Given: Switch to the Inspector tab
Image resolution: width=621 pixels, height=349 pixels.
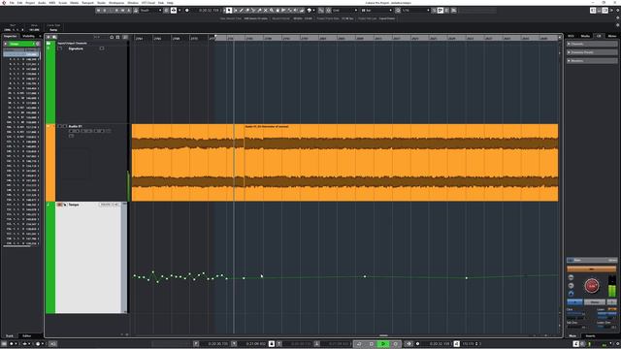Looking at the screenshot, I should tap(11, 36).
